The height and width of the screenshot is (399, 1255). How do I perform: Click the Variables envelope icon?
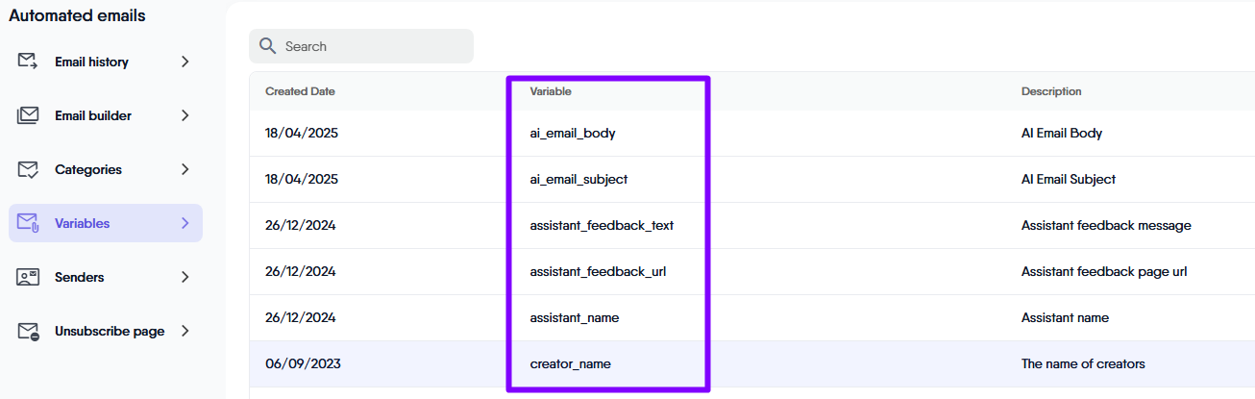28,223
